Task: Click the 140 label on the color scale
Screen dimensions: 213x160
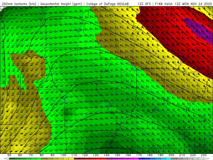Action: coord(106,155)
